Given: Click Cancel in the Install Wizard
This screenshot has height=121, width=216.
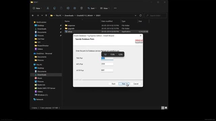Looking at the screenshot, I should point(136,84).
